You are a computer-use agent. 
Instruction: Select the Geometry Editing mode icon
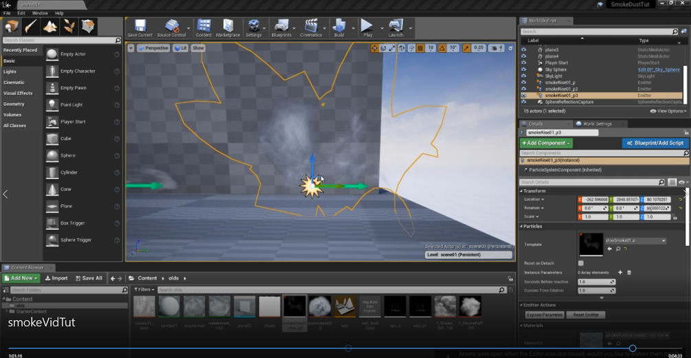pyautogui.click(x=88, y=26)
